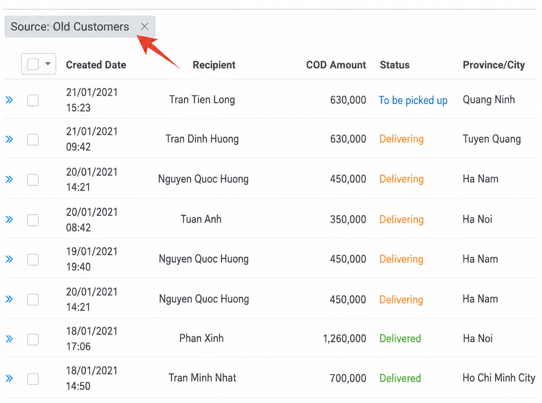This screenshot has height=403, width=542.
Task: Click 630,000 in Tran Tien Long row
Action: [x=348, y=100]
